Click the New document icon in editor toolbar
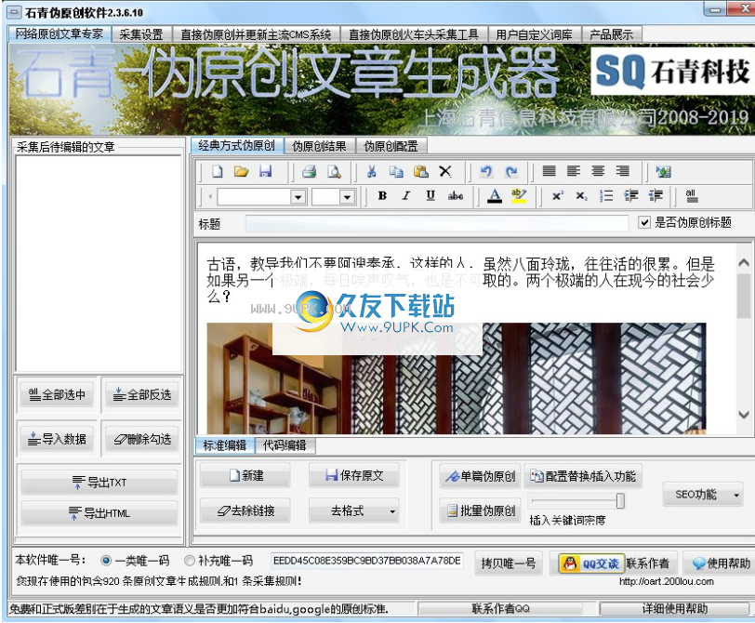Screen dimensions: 755x623 [218, 171]
